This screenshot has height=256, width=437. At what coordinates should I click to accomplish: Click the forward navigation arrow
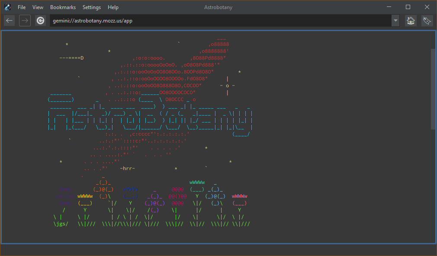pos(25,21)
